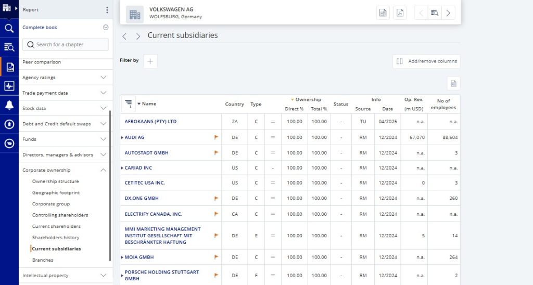Click the flag icon for DX.ONE GMBH
This screenshot has width=533, height=285.
point(216,198)
